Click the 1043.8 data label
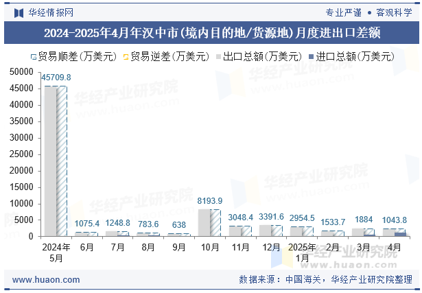 [x=395, y=220]
